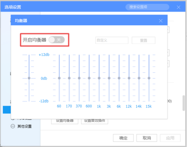
Task: Click the 15k band slider handle
Action: pyautogui.click(x=149, y=78)
